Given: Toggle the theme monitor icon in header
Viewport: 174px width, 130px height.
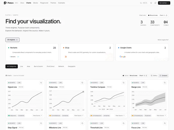Looking at the screenshot, I should click(x=151, y=3).
